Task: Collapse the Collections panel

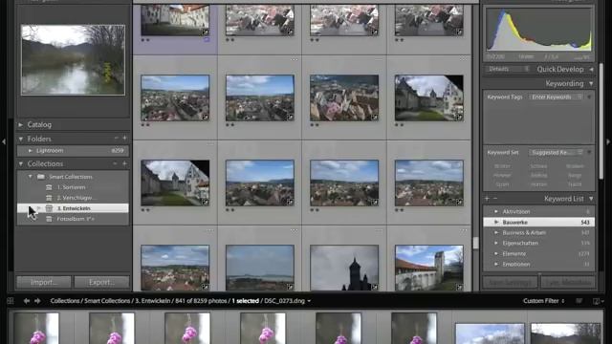Action: click(21, 163)
